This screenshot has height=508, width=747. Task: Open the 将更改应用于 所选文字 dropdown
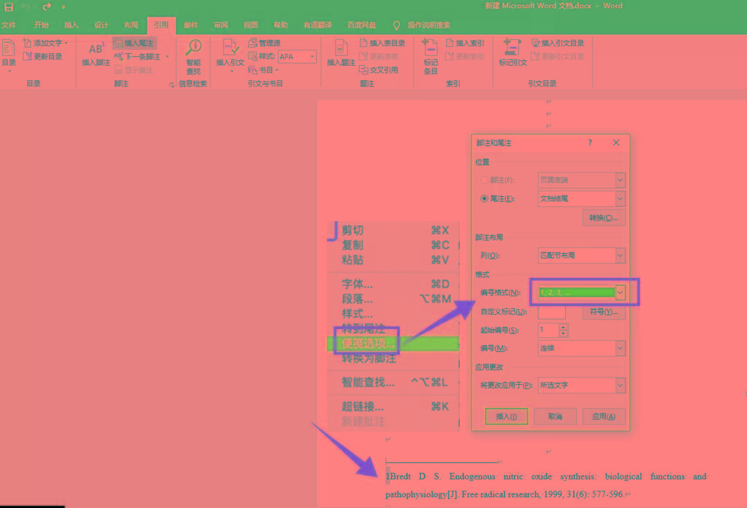(x=620, y=385)
